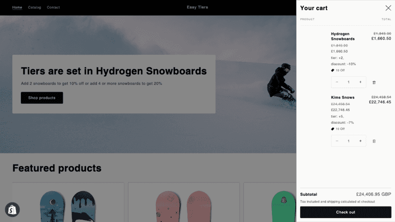Edit the Hydrogen Snowboards quantity field
The width and height of the screenshot is (395, 222).
(x=348, y=82)
